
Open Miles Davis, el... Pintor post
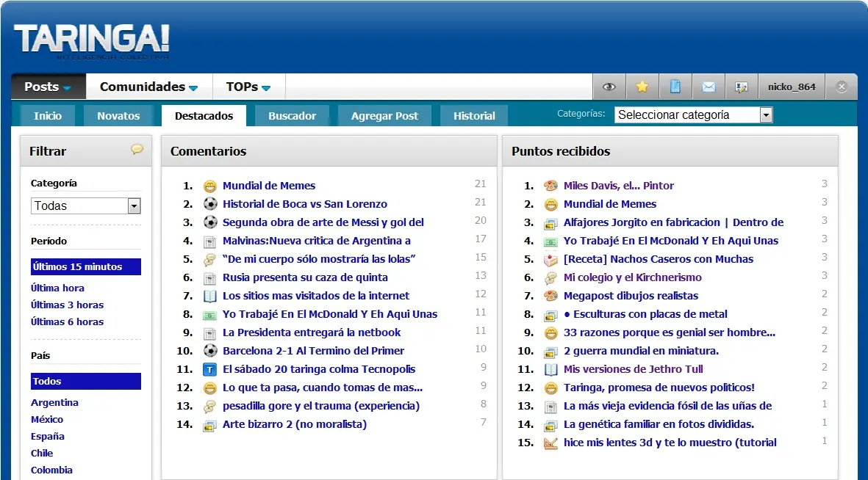tap(618, 186)
